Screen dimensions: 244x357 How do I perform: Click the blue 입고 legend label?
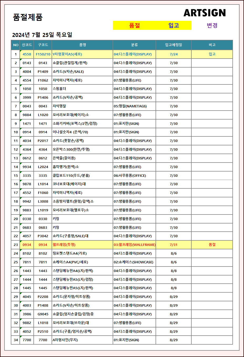(x=173, y=25)
